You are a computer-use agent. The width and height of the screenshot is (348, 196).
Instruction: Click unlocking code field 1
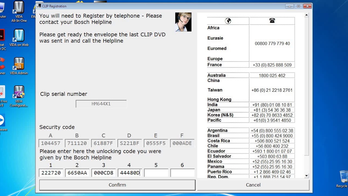pos(51,173)
